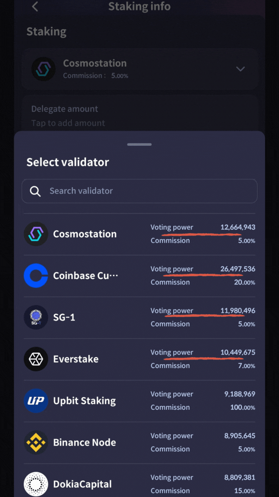Tap the back arrow icon

click(x=35, y=6)
